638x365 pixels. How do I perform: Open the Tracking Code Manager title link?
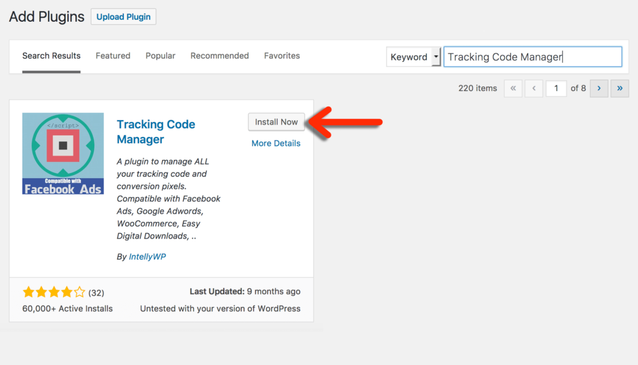point(156,131)
